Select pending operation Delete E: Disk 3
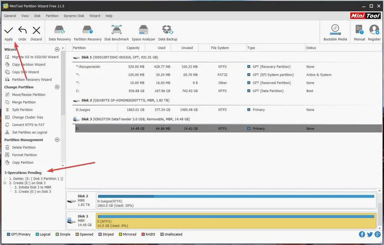Screen dimensions: 384x245 pos(36,179)
